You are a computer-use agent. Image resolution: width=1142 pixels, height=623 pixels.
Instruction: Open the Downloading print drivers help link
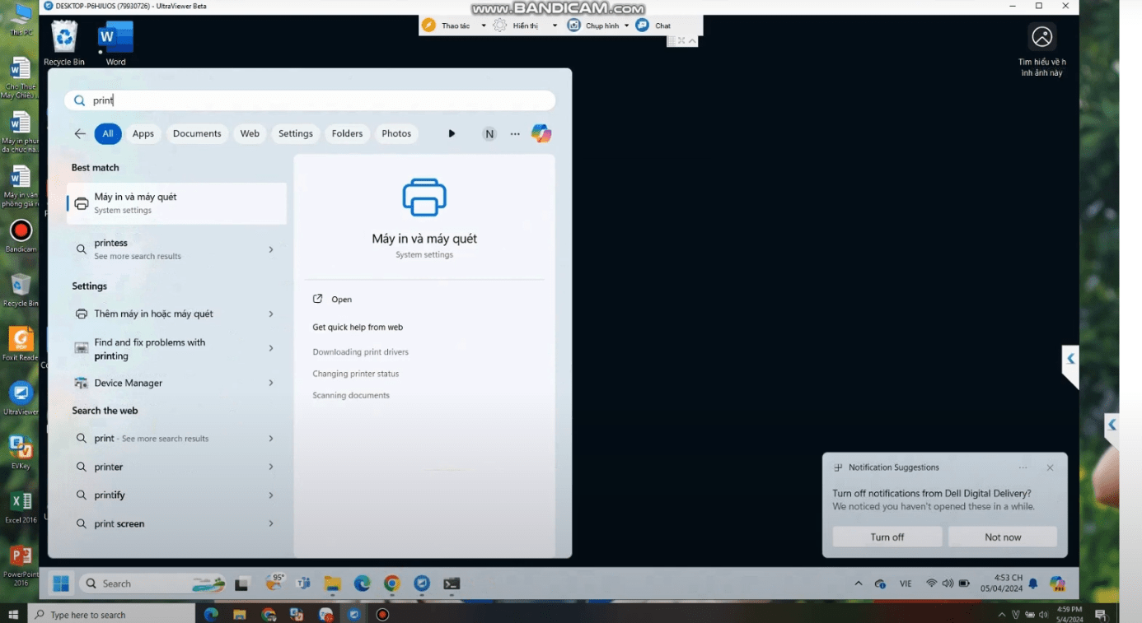(360, 352)
